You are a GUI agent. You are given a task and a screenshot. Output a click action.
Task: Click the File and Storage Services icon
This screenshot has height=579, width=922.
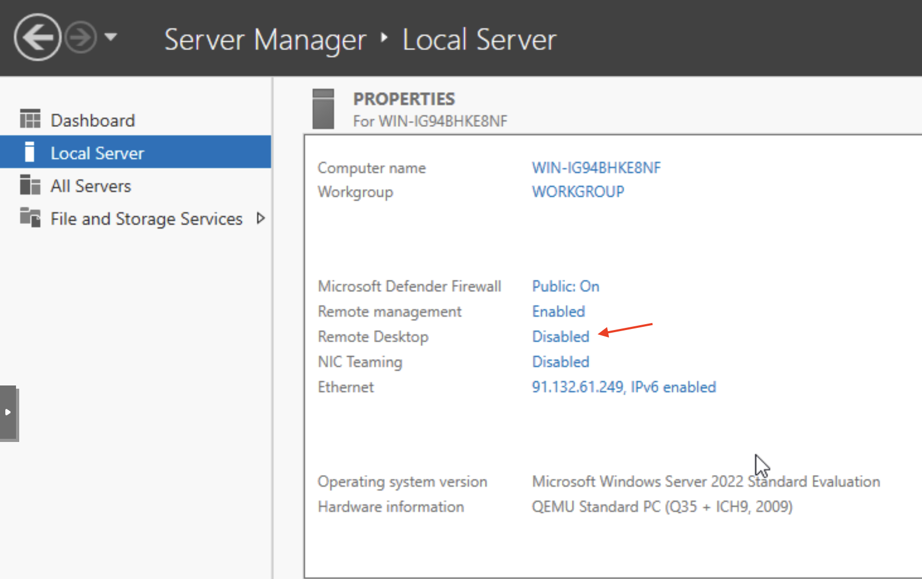point(30,218)
